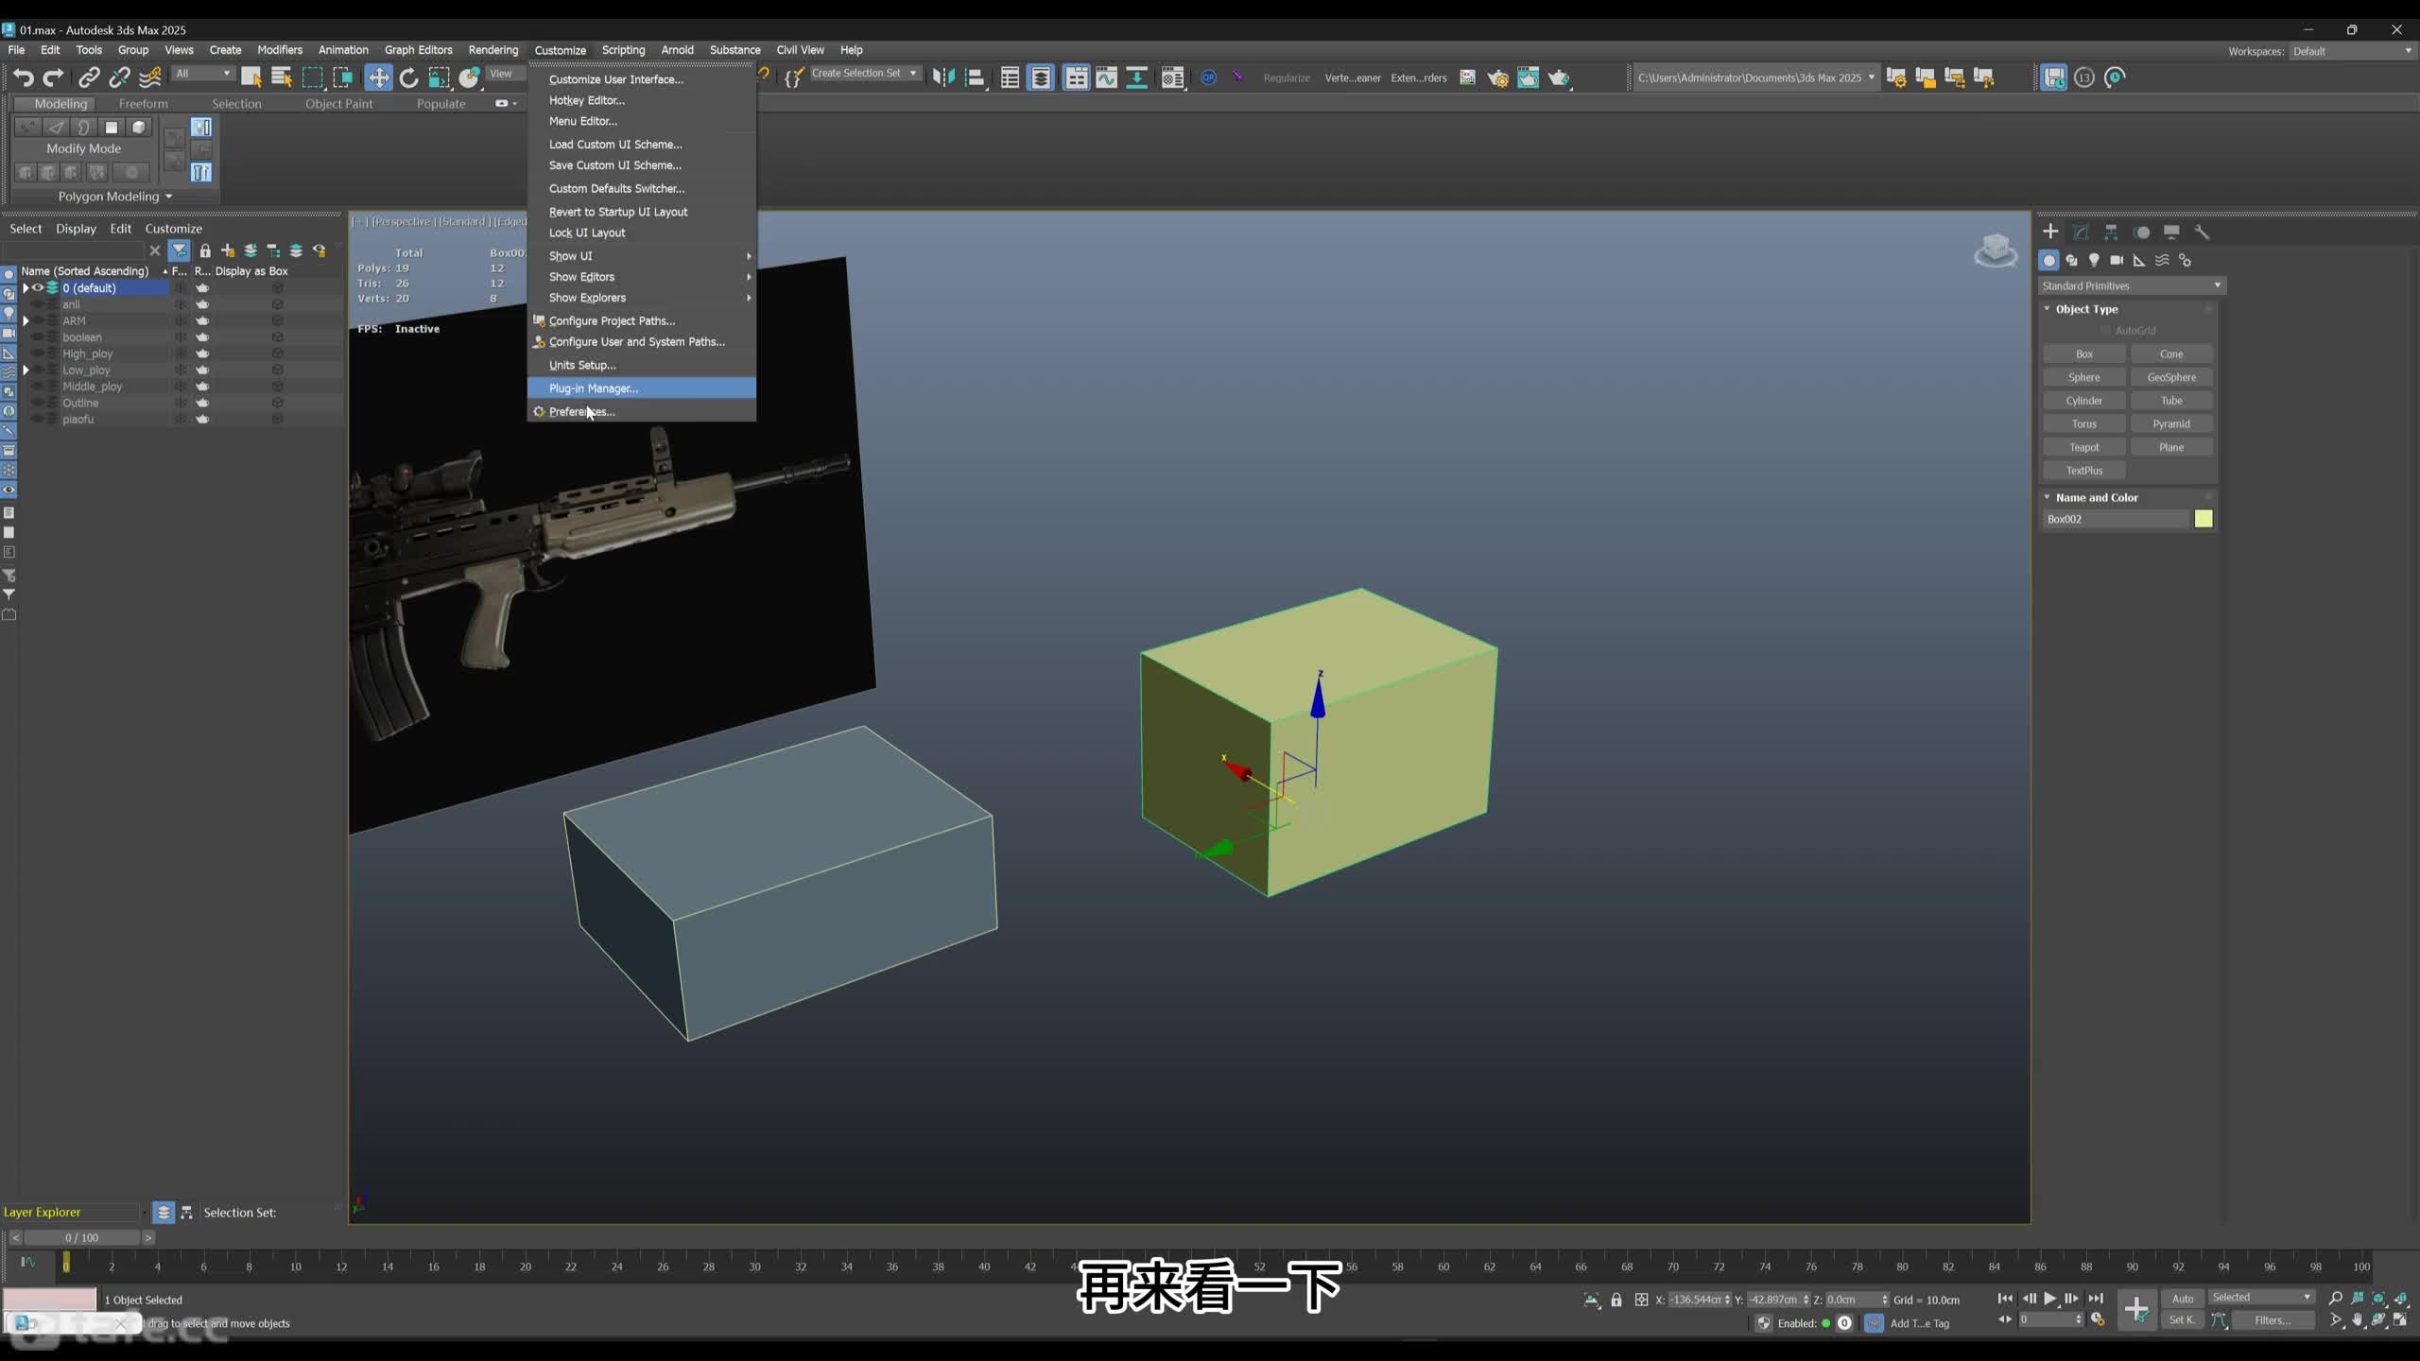Click the Bind to Space Warp icon
This screenshot has width=2420, height=1361.
click(150, 78)
